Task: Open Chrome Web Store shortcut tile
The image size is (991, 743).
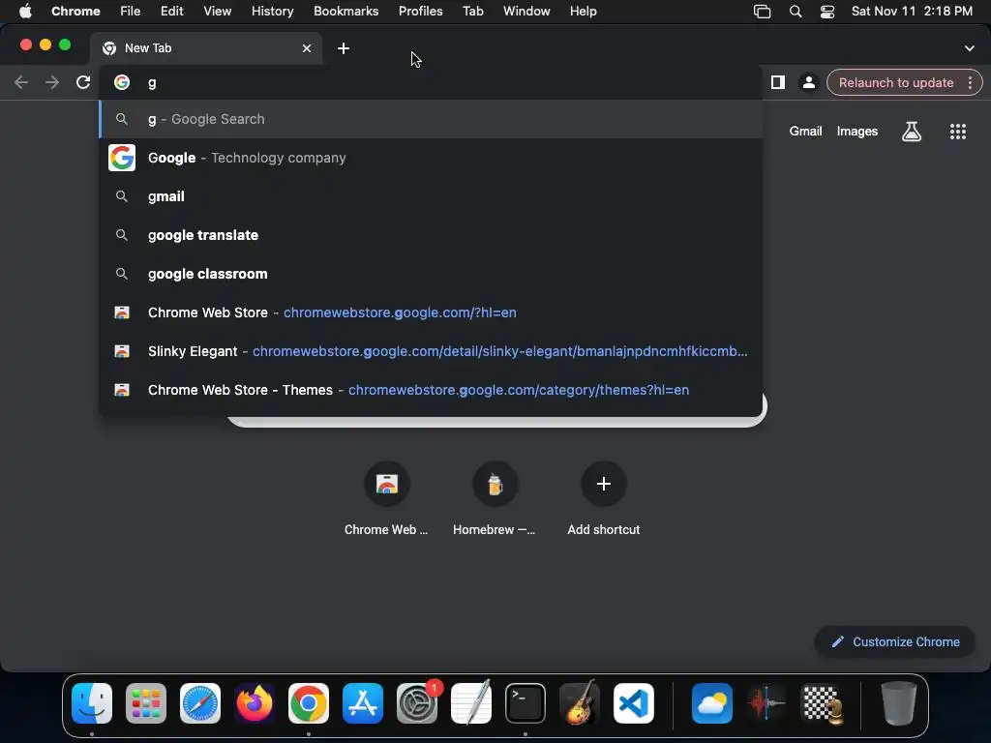Action: (386, 498)
